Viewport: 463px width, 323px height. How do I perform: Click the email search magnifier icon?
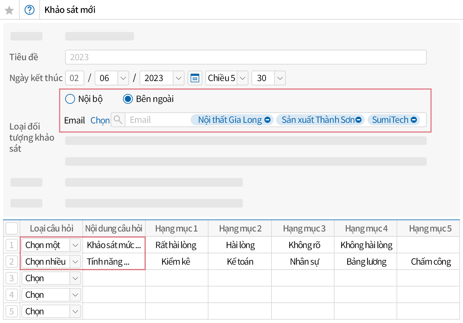(118, 120)
